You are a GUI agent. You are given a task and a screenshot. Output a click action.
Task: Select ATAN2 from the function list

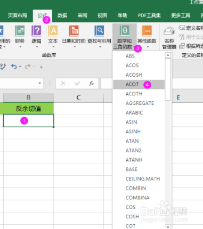139,150
